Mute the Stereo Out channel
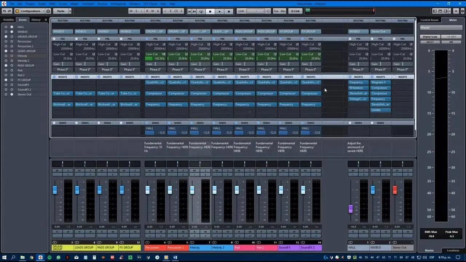This screenshot has height=262, width=466. point(397,171)
